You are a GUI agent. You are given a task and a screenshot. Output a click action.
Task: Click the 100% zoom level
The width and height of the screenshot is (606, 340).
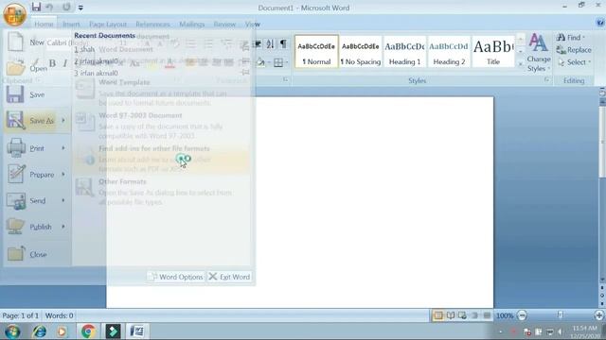[x=505, y=315]
